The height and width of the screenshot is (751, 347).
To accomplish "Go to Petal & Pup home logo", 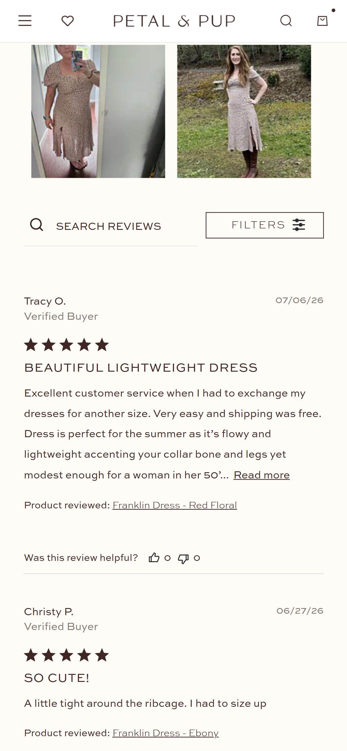I will click(174, 21).
